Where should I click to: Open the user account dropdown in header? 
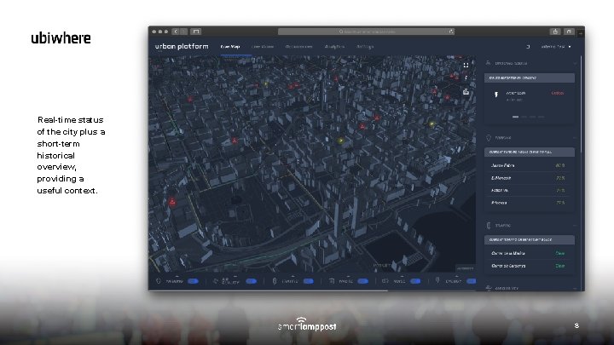[556, 47]
